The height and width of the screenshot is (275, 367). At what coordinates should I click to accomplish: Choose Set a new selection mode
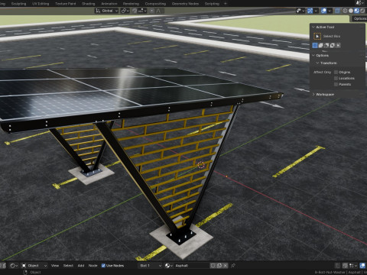coord(315,45)
